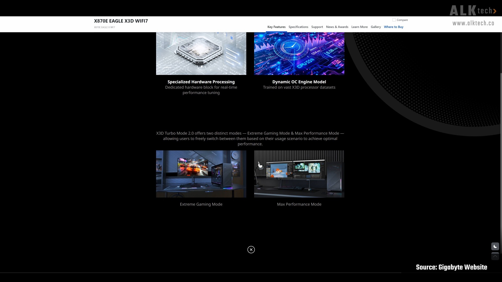Click the X870E EAGLE X3D WIFI7 title

click(121, 21)
